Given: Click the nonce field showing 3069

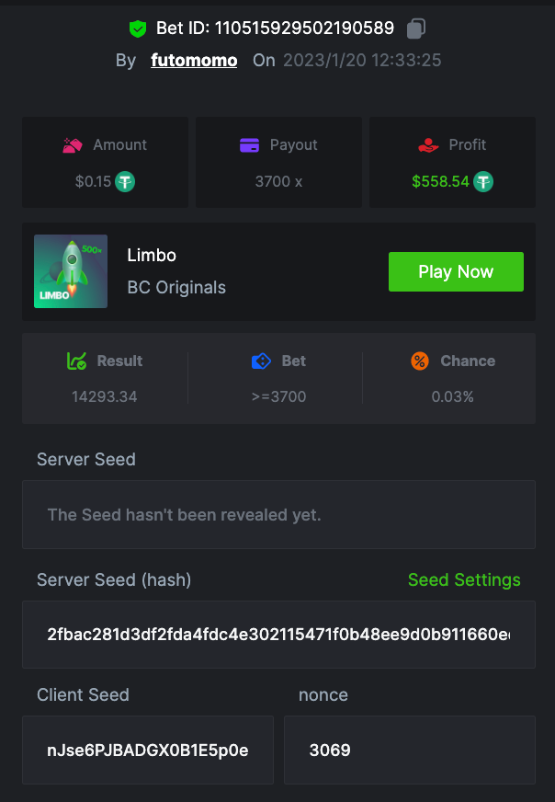Looking at the screenshot, I should [x=409, y=750].
